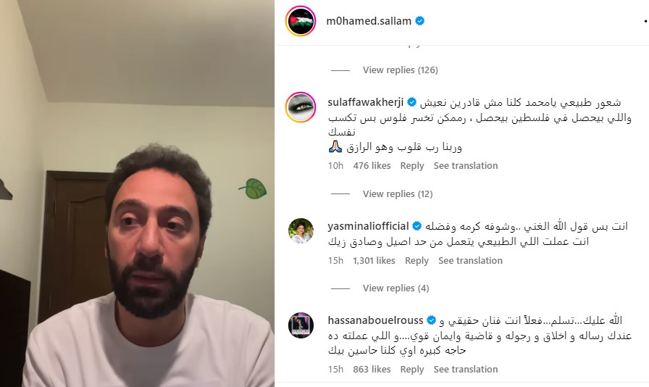
Task: See translation of yasminaliofficial's comment
Action: pos(470,261)
